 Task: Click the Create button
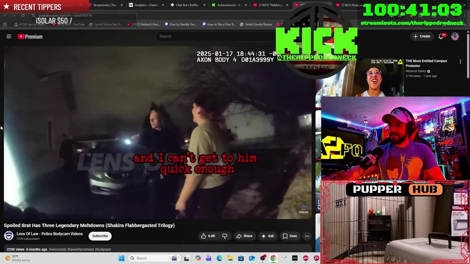tap(422, 36)
